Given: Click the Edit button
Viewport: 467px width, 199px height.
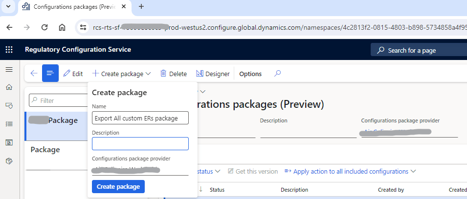Looking at the screenshot, I should click(73, 74).
